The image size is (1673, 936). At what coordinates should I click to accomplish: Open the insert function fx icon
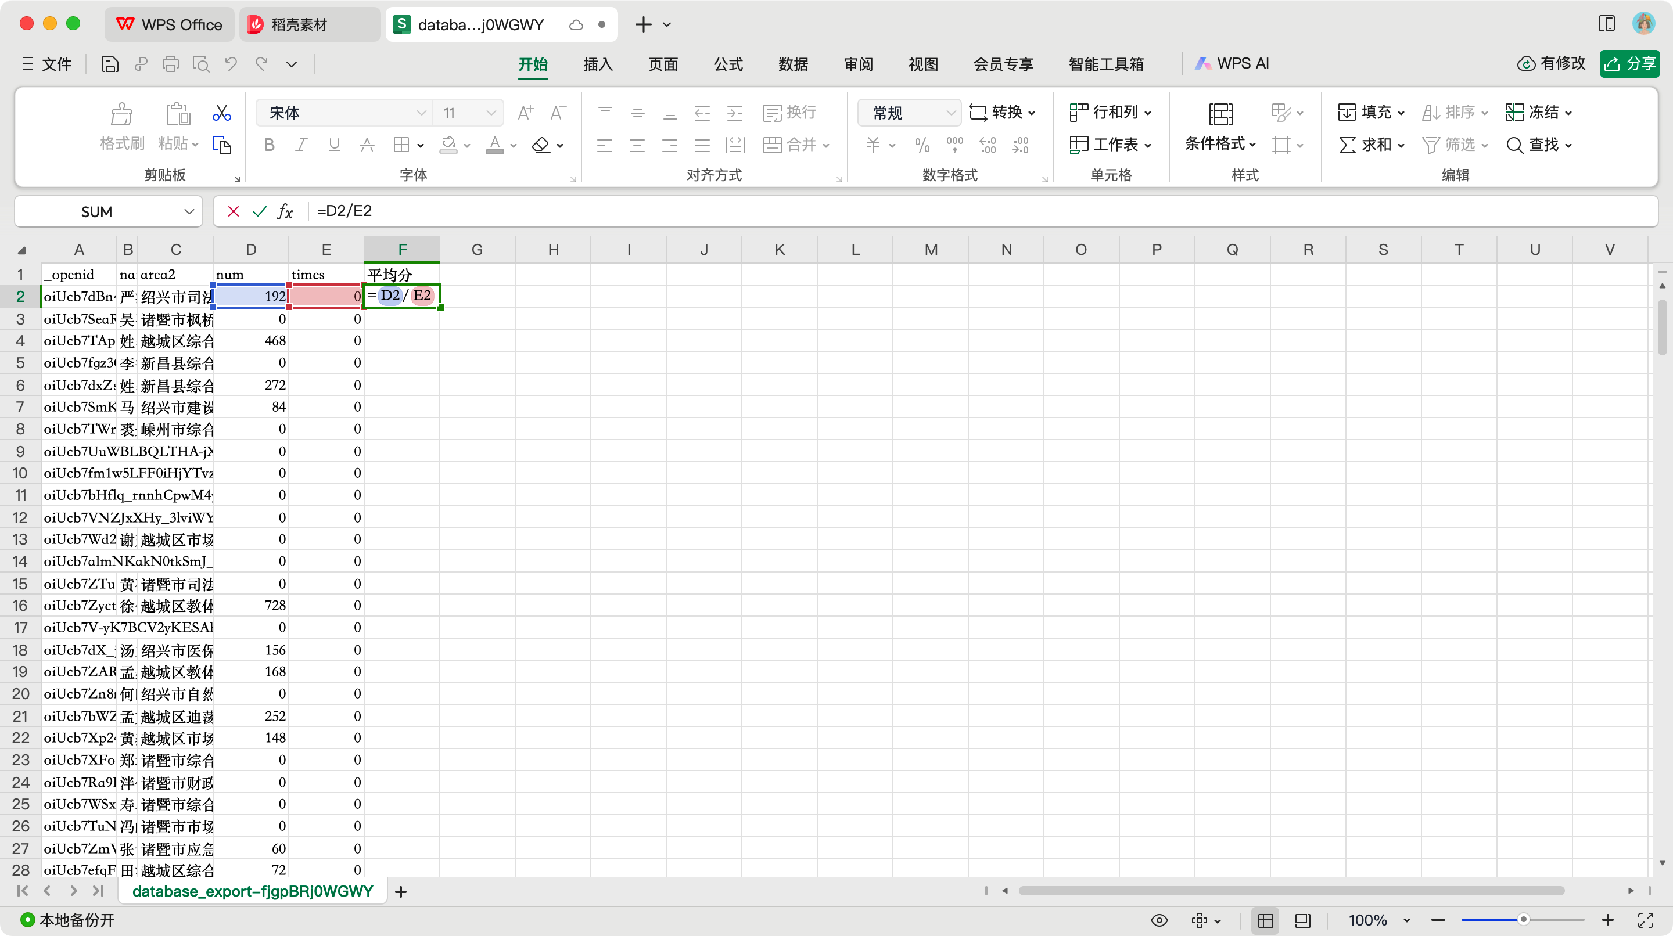285,211
